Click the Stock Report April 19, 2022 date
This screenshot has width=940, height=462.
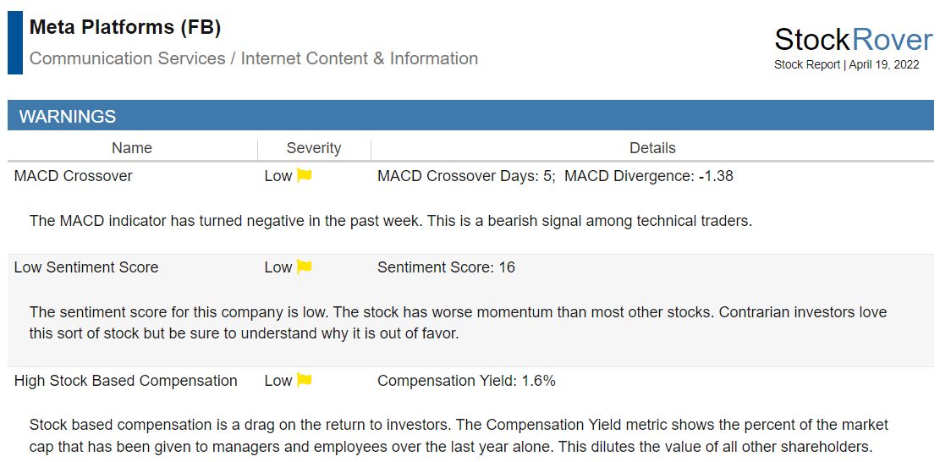click(x=846, y=65)
